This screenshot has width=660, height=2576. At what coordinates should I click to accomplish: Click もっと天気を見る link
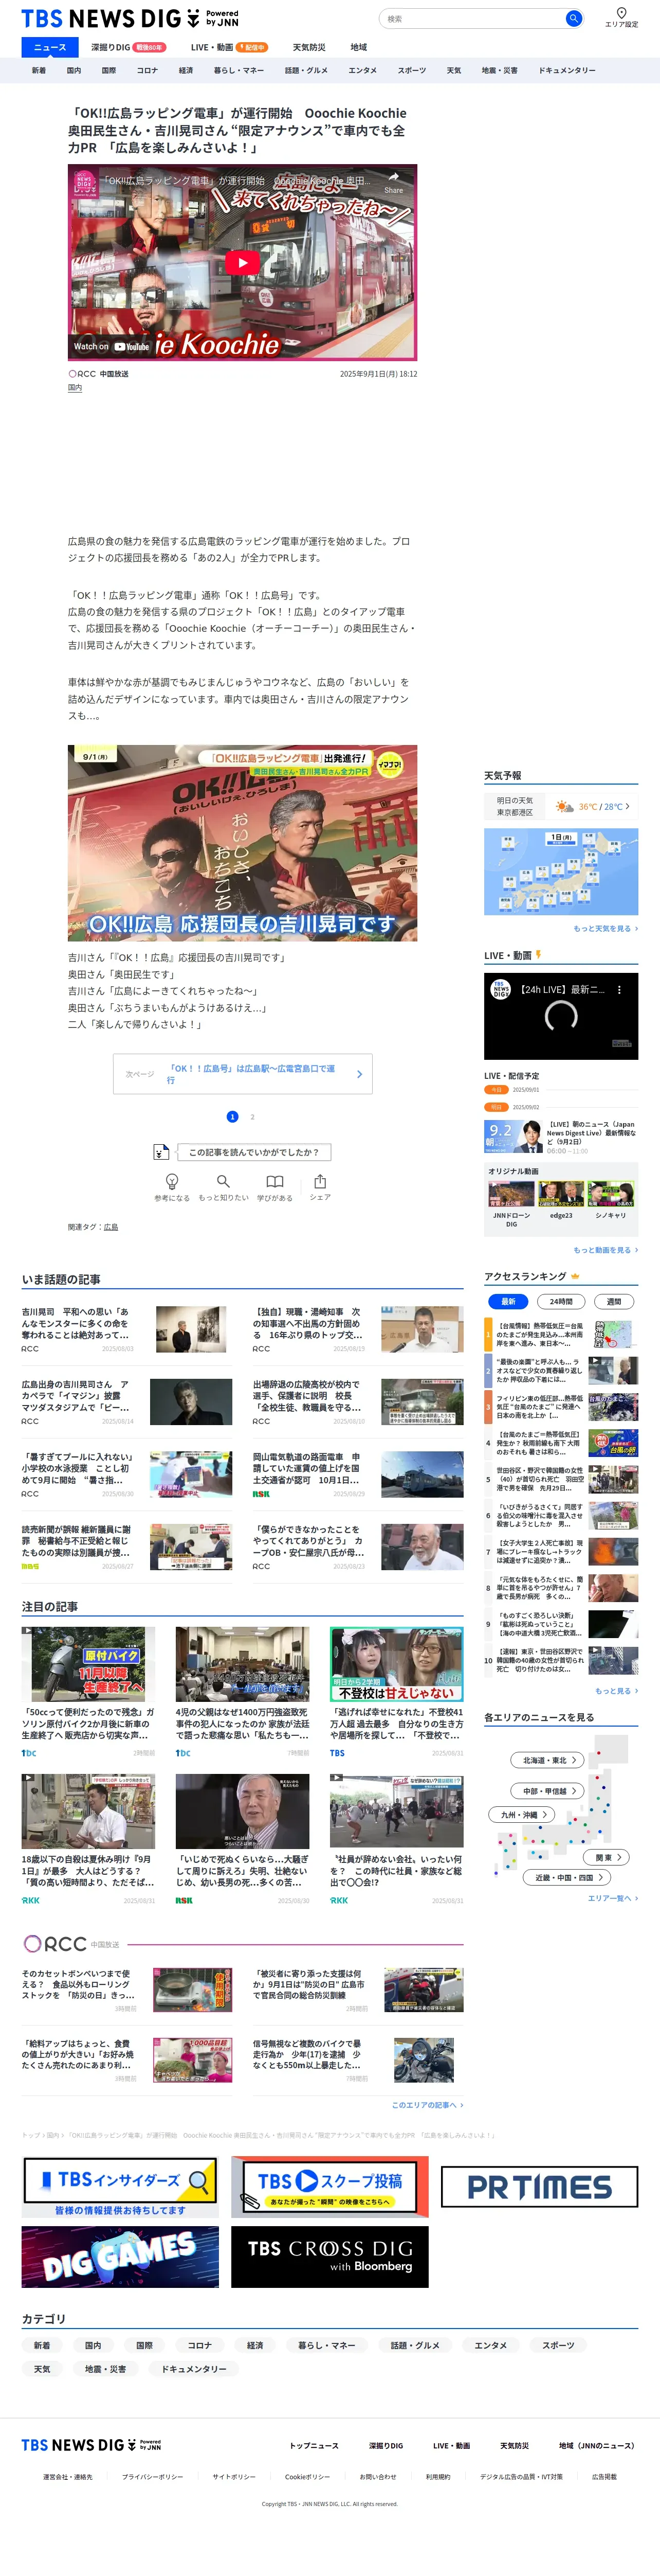[605, 929]
